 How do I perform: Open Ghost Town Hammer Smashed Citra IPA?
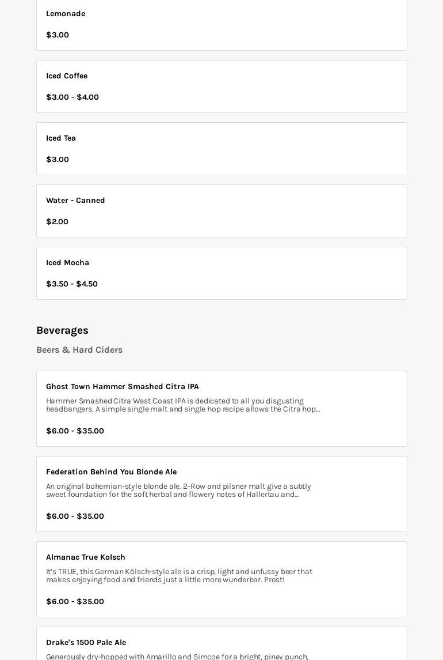pyautogui.click(x=123, y=387)
